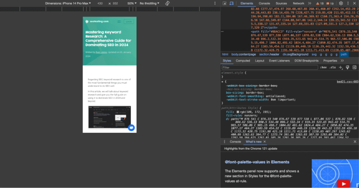This screenshot has height=188, width=359.
Task: Open the chat widget bubble on the page
Action: click(131, 128)
